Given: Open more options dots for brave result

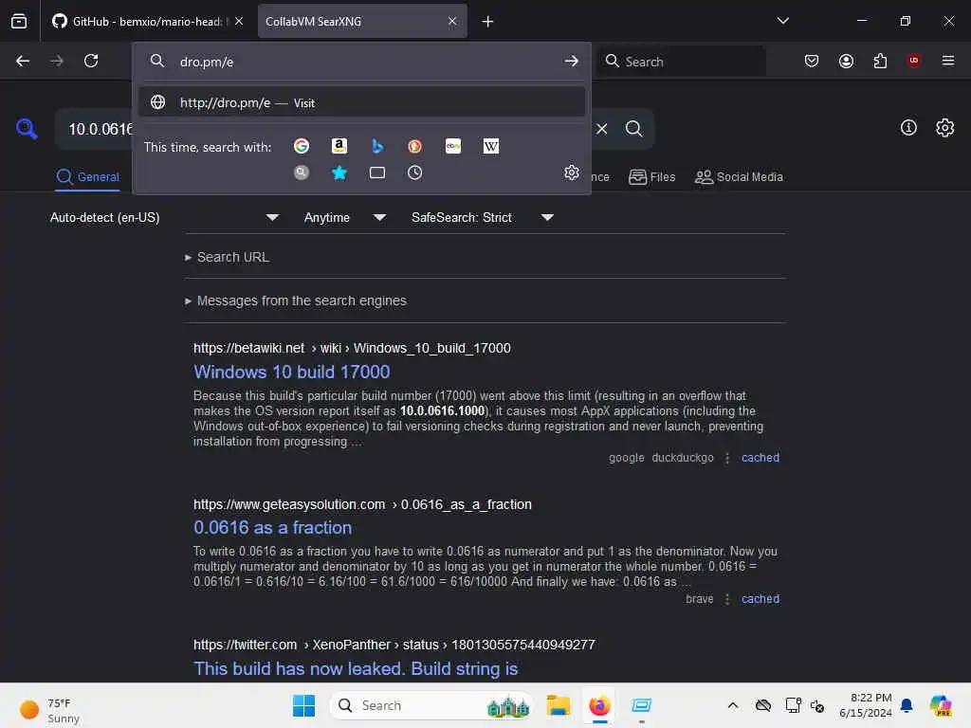Looking at the screenshot, I should pyautogui.click(x=727, y=599).
